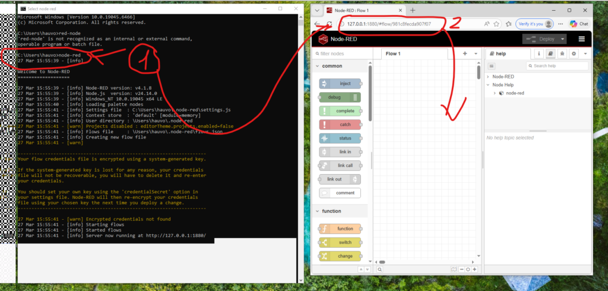Open the configuration nodes gear tab
Viewport: 608px width, 291px height.
click(574, 53)
